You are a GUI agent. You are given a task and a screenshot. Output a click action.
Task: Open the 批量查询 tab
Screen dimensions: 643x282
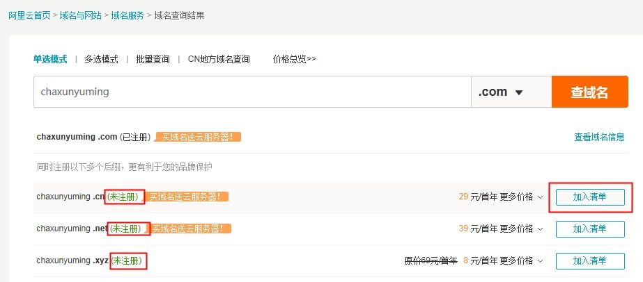(153, 60)
